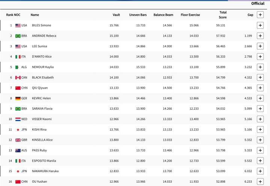Expand Rebeca Andrade score breakdown

(x=259, y=36)
